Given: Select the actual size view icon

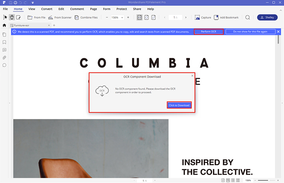Looking at the screenshot, I should coord(153,17).
